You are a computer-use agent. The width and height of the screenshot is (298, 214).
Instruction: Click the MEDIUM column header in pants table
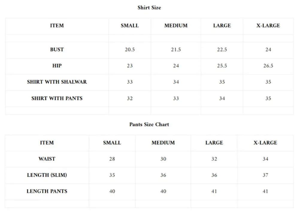click(x=163, y=143)
